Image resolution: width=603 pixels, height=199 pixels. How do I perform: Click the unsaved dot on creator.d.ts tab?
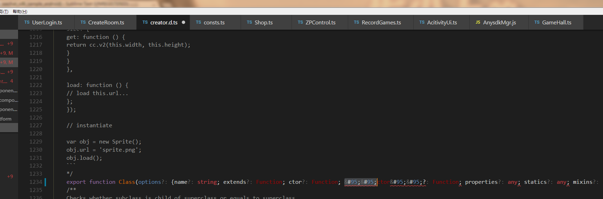tap(183, 22)
